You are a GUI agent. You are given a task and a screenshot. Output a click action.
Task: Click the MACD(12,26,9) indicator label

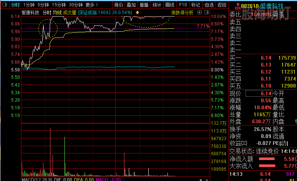(x=37, y=179)
